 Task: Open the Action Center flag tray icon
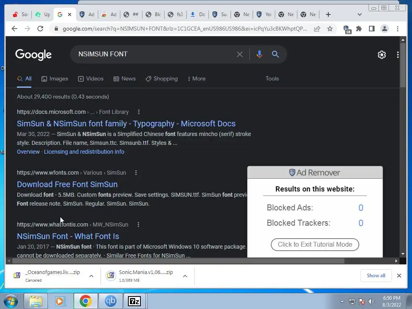[362, 301]
